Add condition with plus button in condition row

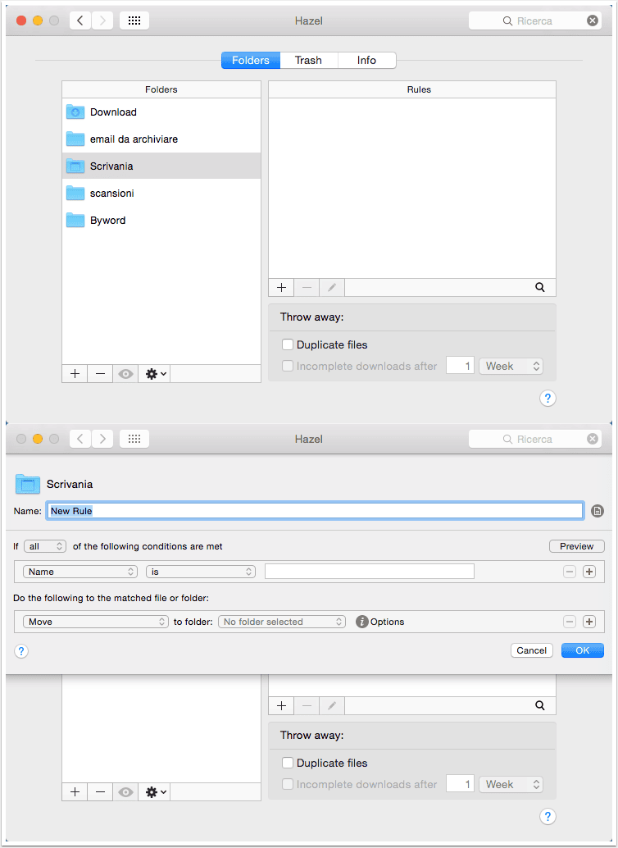tap(589, 572)
